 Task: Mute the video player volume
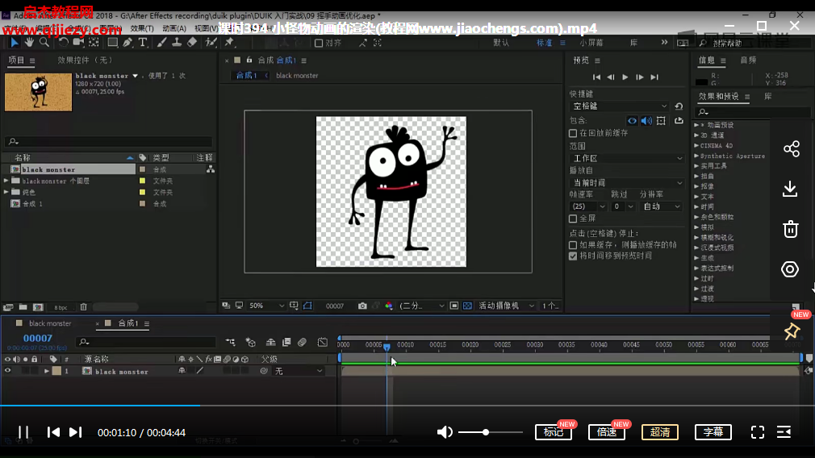point(445,432)
